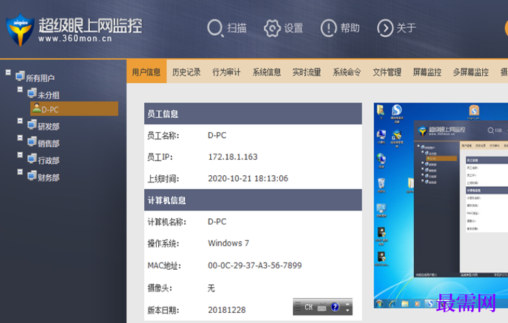508x323 pixels.
Task: Click the D-PC user avatar icon
Action: point(36,108)
